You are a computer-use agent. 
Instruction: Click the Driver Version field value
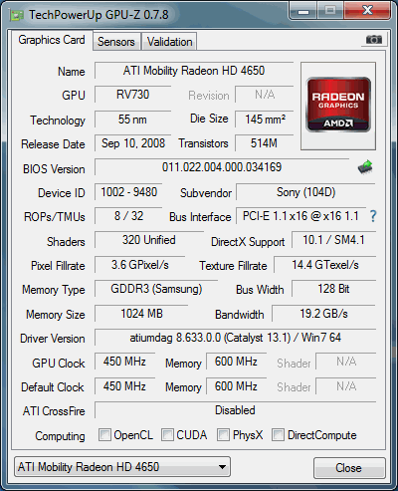(235, 338)
